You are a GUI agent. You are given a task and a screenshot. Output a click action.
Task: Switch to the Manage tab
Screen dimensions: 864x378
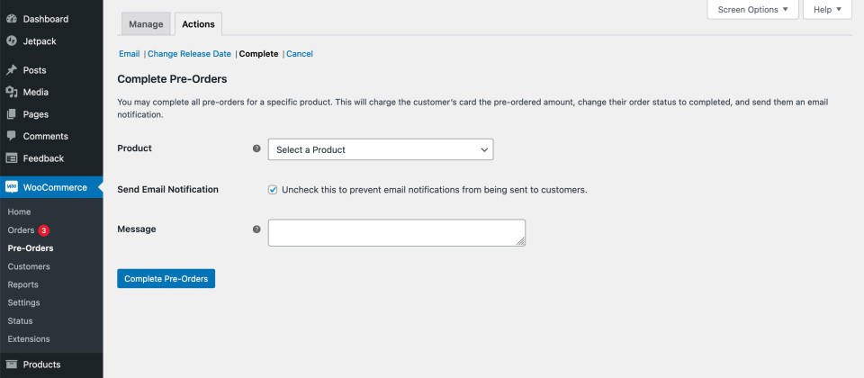click(145, 24)
